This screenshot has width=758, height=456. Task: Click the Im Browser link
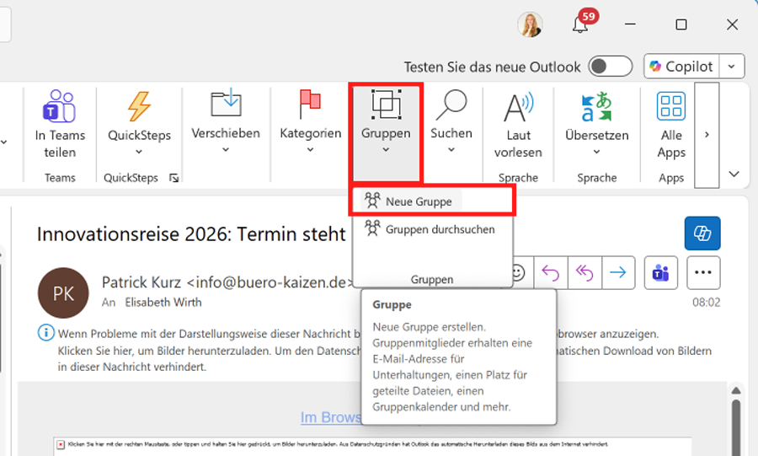[331, 417]
